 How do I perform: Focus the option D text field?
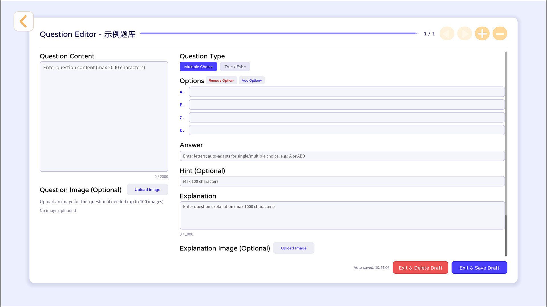point(347,130)
